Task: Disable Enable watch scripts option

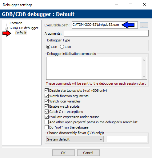Action: click(x=46, y=106)
